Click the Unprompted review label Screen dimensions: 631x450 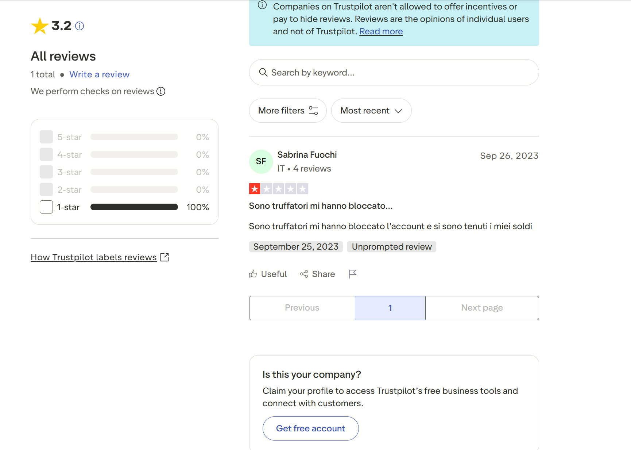tap(392, 247)
